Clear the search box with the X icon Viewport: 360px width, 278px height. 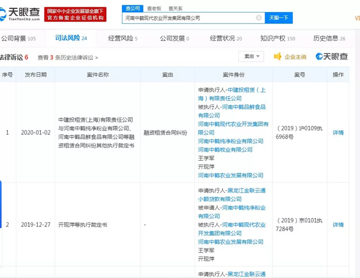click(259, 18)
